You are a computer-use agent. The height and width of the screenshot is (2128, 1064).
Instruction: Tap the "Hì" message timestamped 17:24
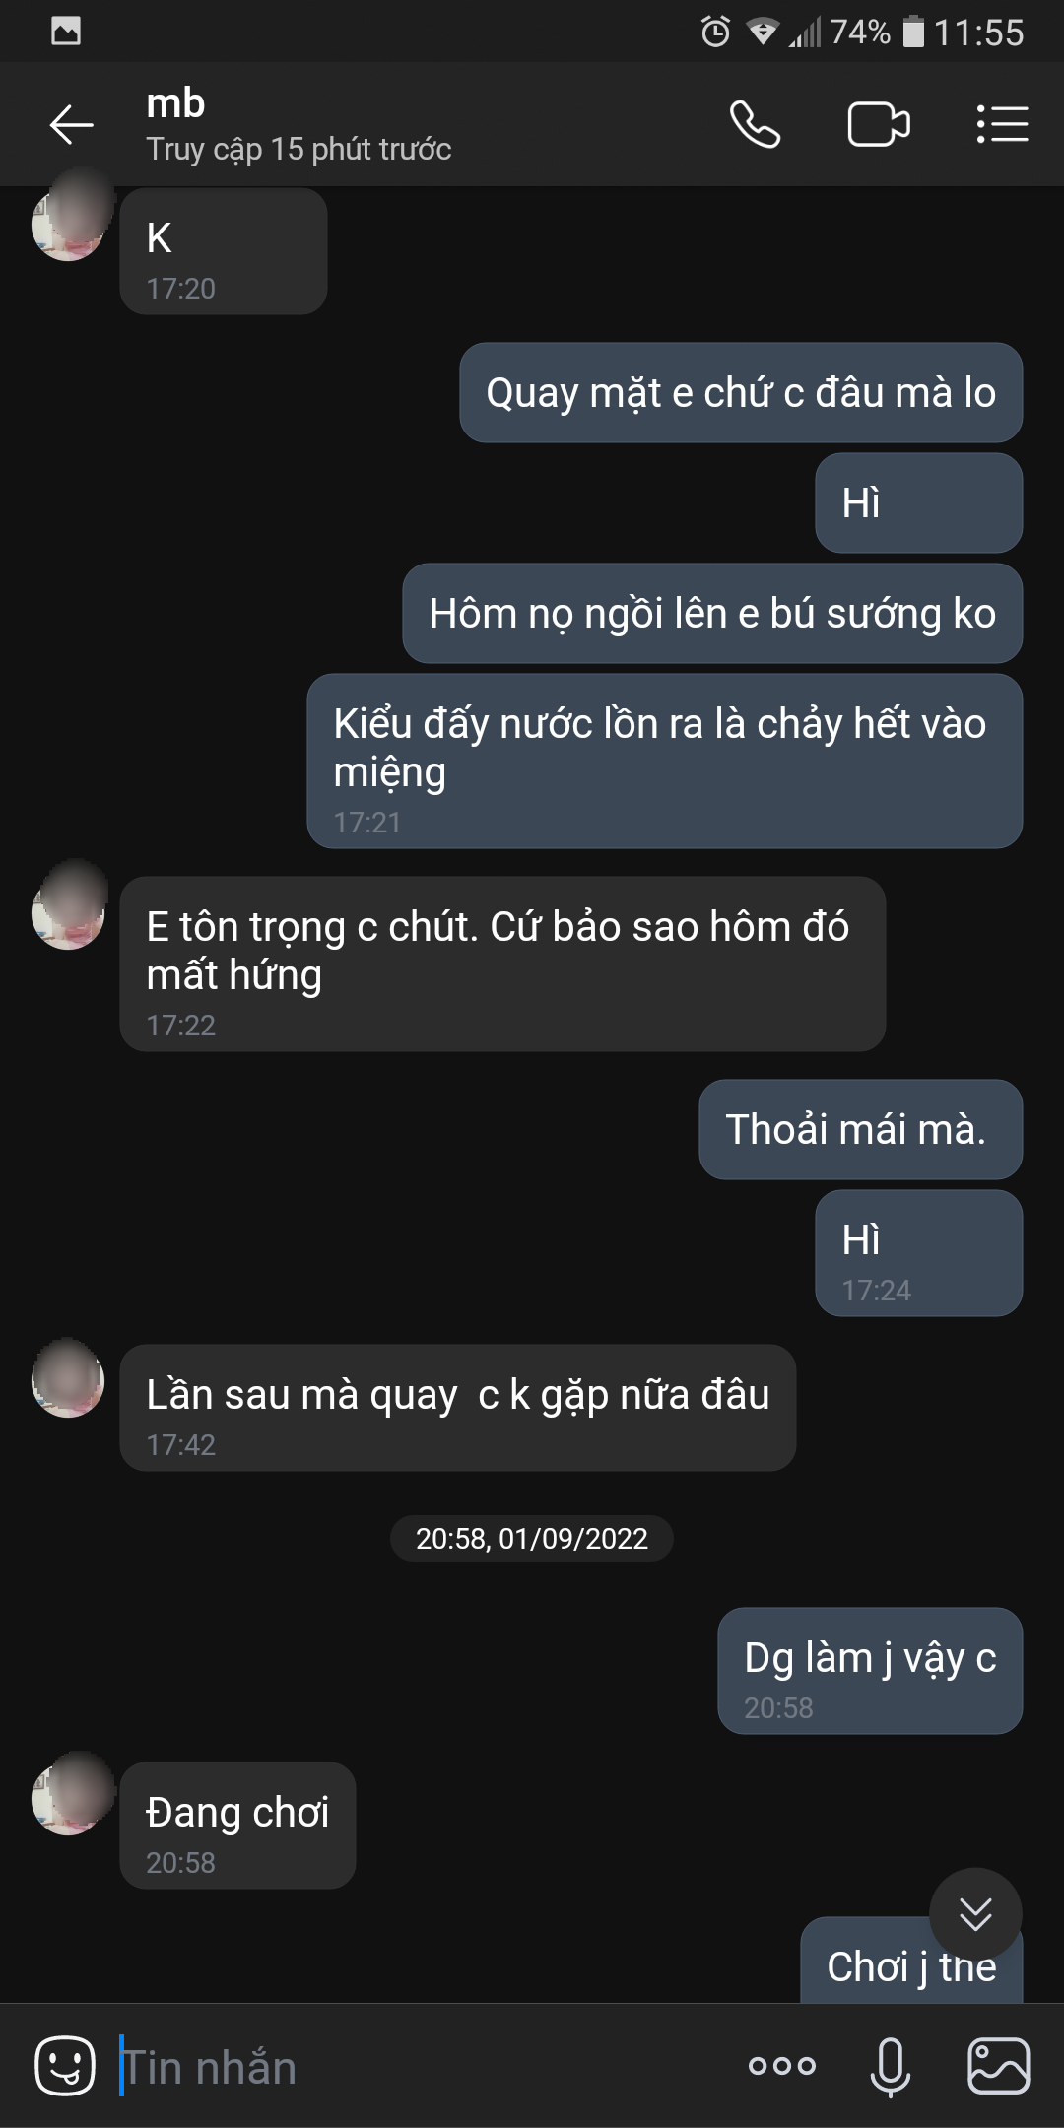(918, 1252)
